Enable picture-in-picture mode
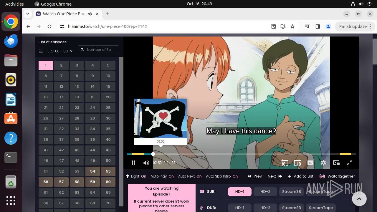Viewport: 377px width, 212px height. pyautogui.click(x=336, y=163)
